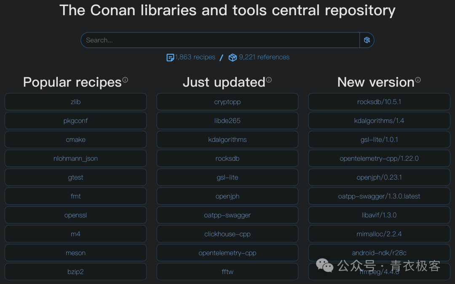Open the openssl popular recipe
455x284 pixels.
[x=75, y=215]
